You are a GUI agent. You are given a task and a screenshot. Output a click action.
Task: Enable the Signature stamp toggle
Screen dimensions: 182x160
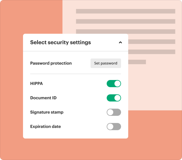point(114,112)
